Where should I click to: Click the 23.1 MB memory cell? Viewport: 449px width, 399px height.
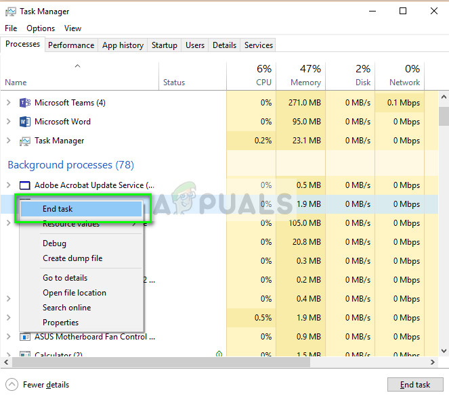pyautogui.click(x=301, y=141)
